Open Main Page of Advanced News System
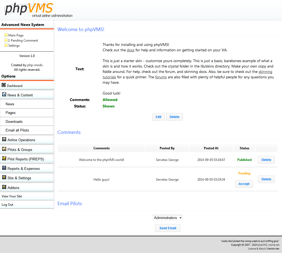Image resolution: width=282 pixels, height=253 pixels. [16, 35]
